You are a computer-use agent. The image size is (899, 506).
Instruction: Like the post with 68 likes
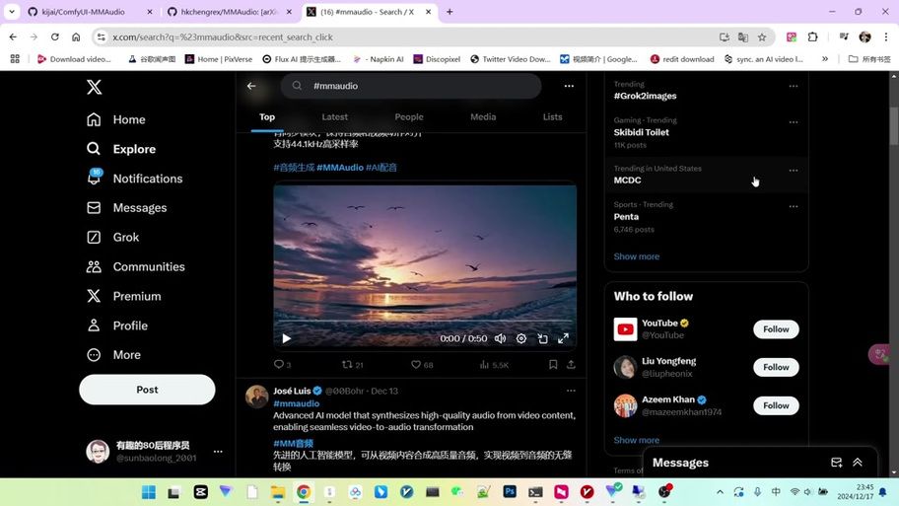point(416,365)
